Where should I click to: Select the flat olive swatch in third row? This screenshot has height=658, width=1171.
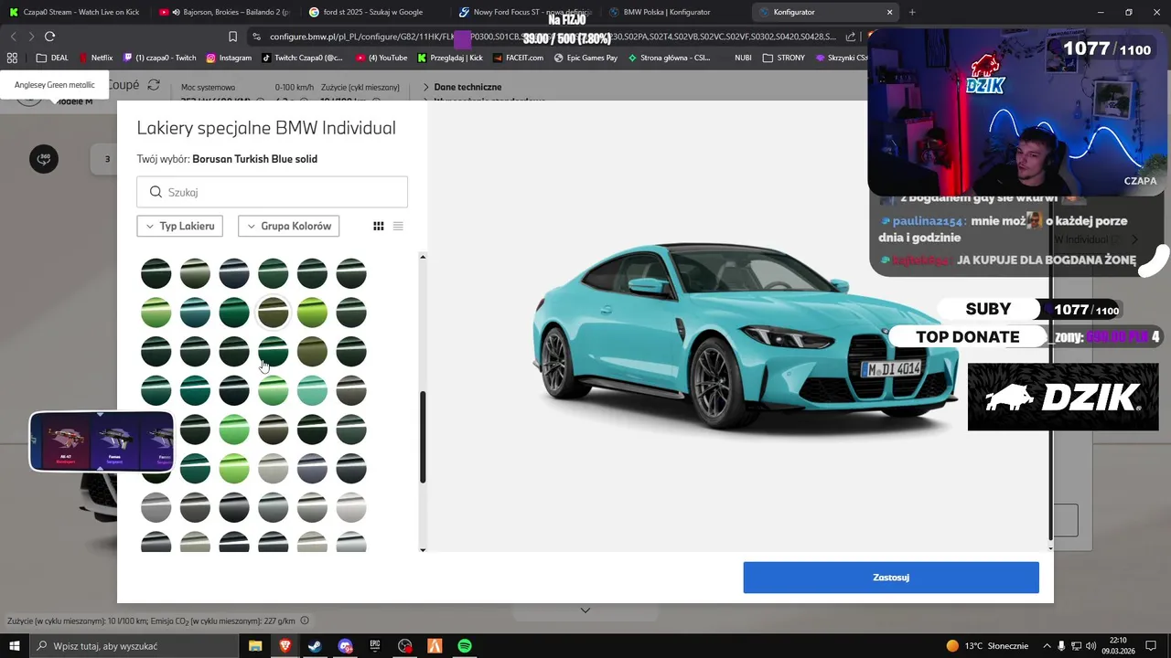coord(312,352)
